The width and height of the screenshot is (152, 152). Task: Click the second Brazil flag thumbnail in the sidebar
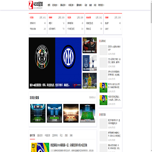tap(103, 100)
